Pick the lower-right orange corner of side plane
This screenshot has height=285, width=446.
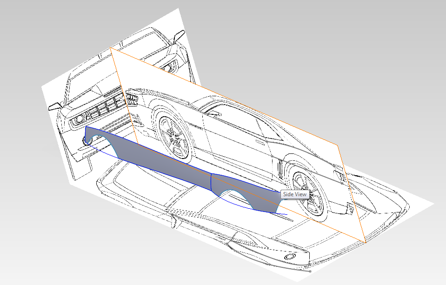pyautogui.click(x=365, y=242)
